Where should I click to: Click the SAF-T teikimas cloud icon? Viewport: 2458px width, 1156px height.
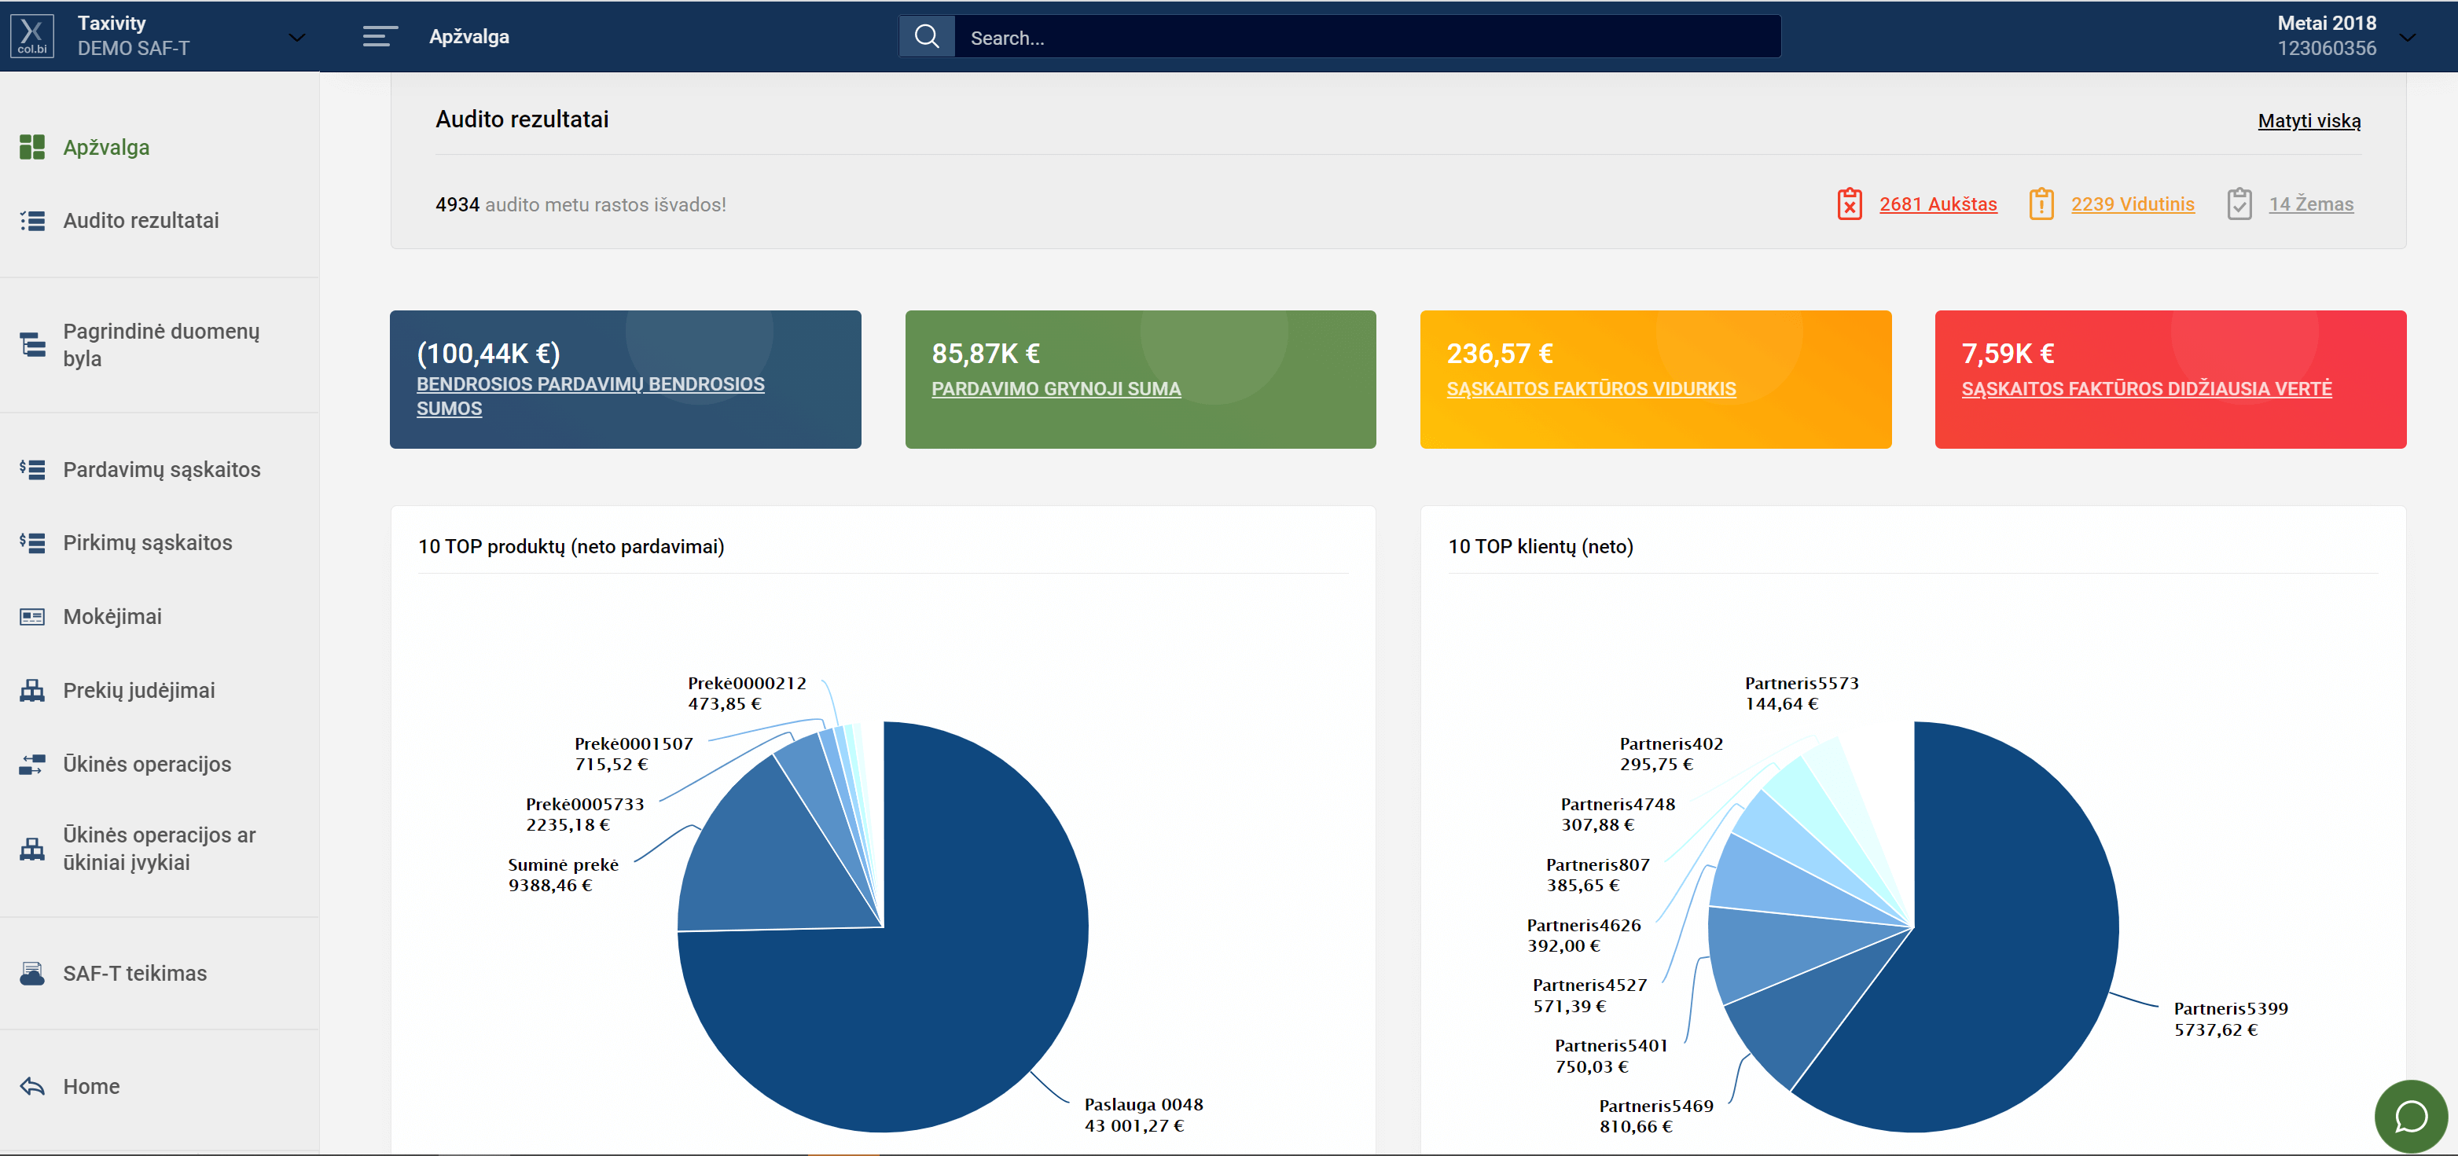click(32, 973)
